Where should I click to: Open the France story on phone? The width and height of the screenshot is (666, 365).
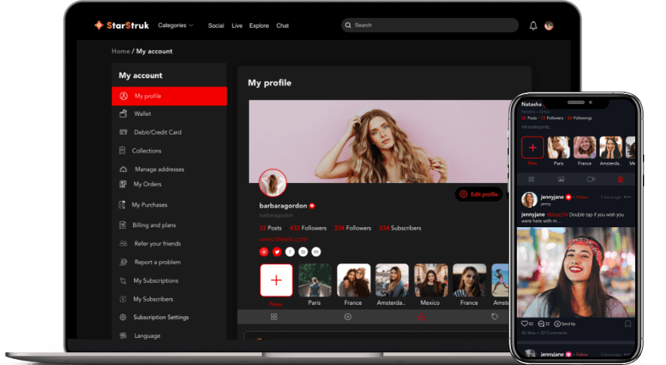[585, 148]
